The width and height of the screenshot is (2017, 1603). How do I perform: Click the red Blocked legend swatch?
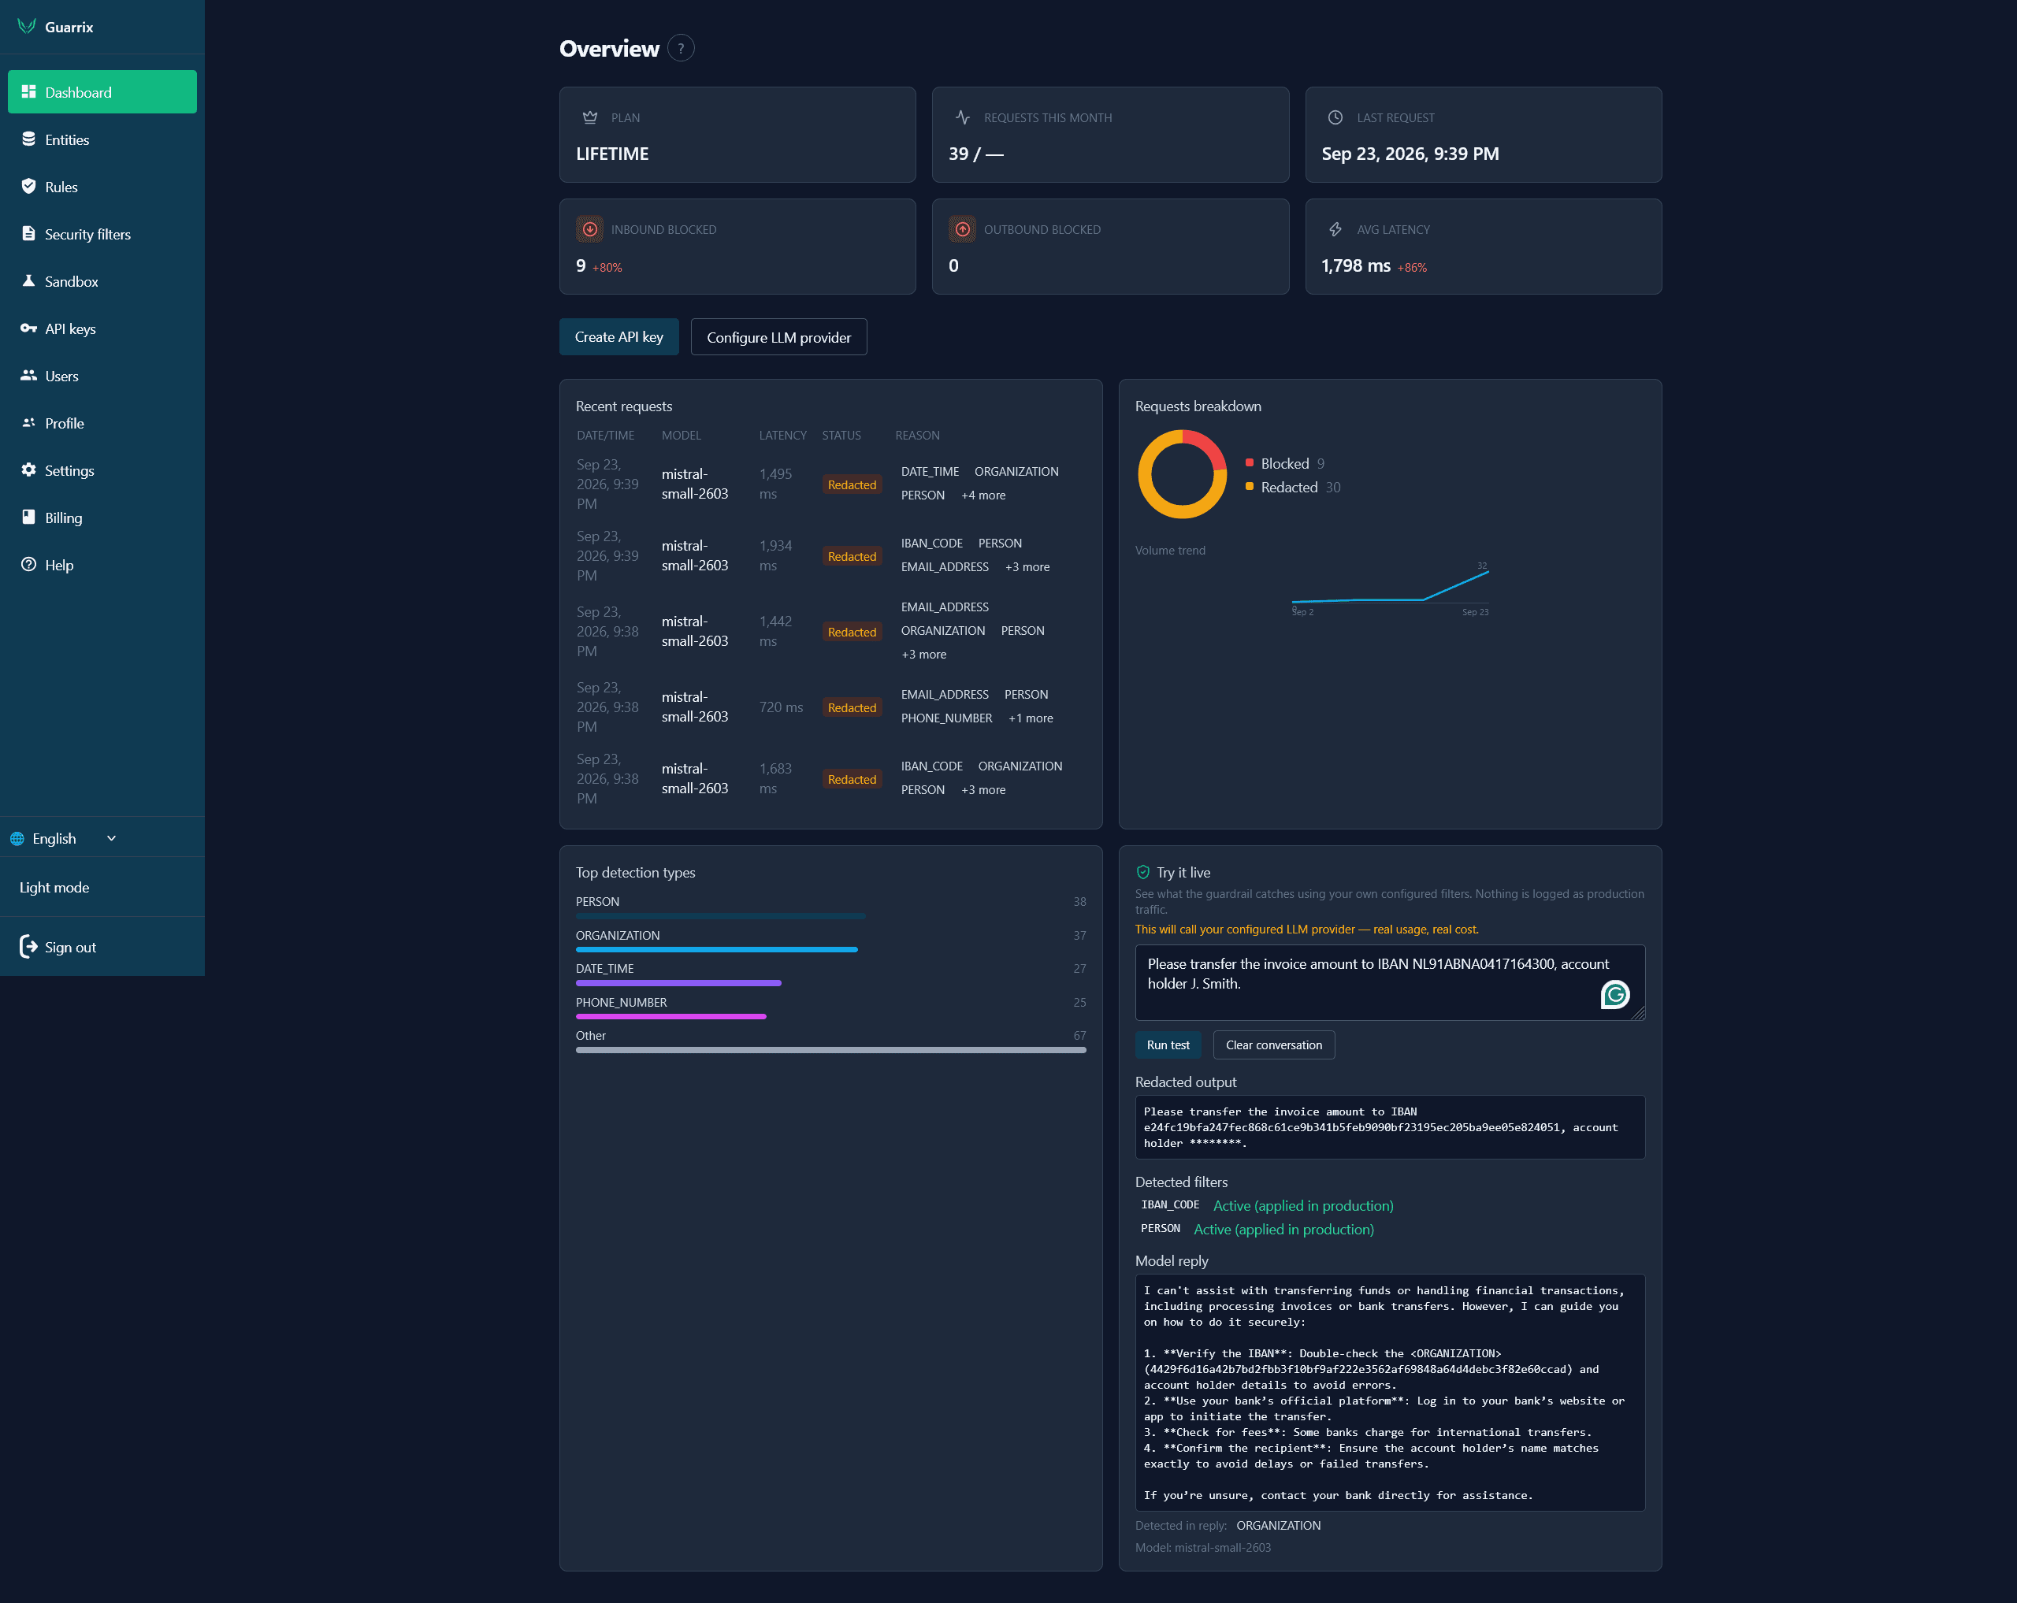(1249, 463)
